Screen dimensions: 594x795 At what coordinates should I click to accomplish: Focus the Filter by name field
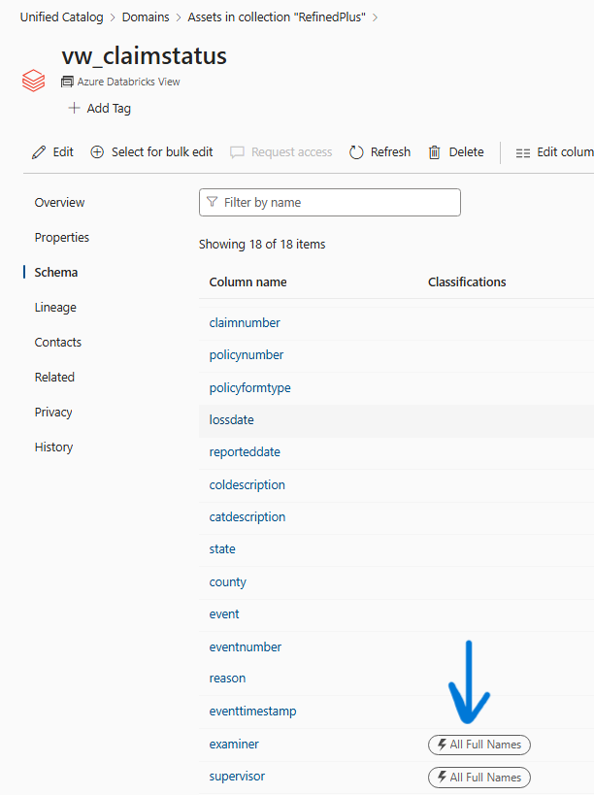click(x=330, y=202)
